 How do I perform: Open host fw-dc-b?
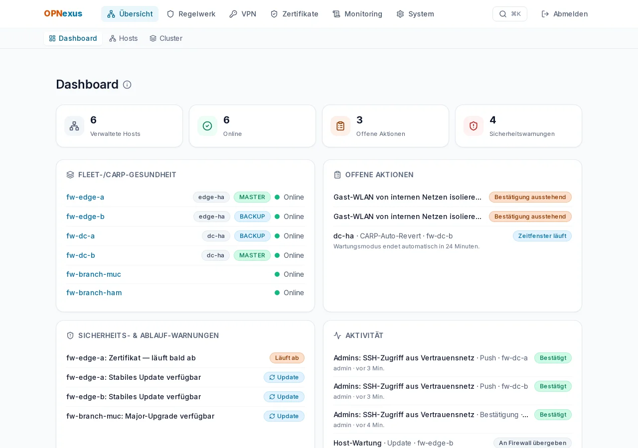coord(81,255)
